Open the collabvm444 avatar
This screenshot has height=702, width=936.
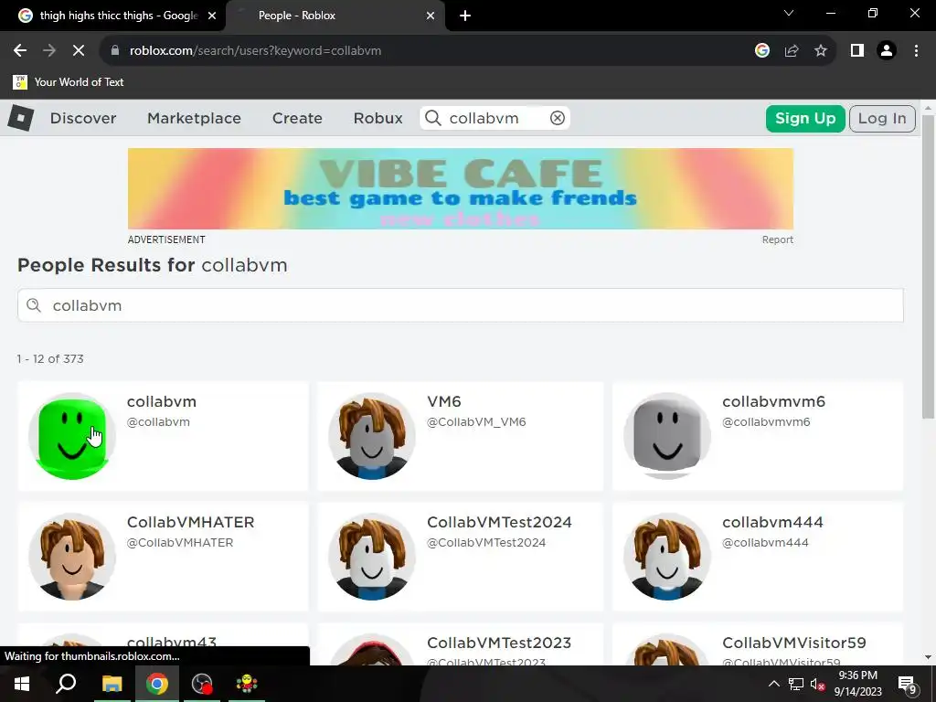click(667, 557)
